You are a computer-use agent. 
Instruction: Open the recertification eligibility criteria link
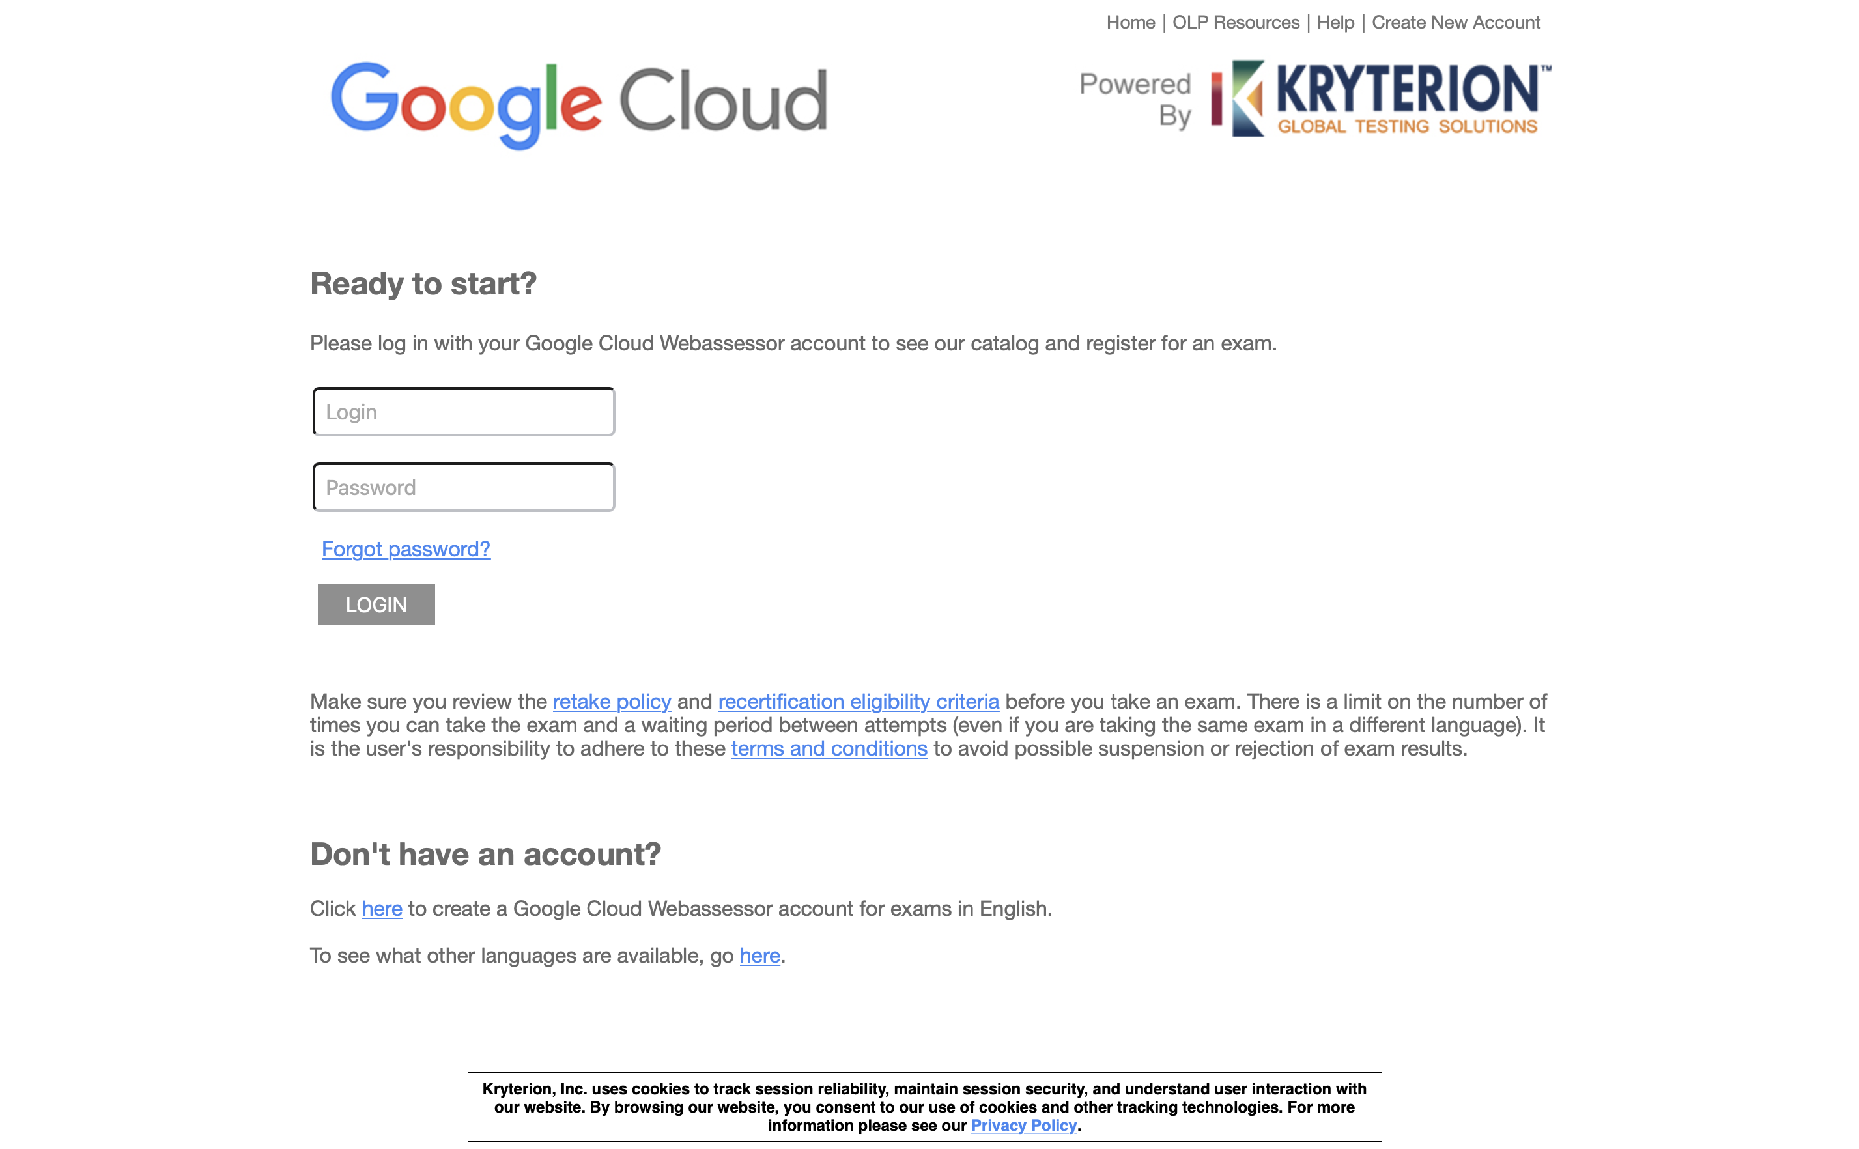coord(859,702)
